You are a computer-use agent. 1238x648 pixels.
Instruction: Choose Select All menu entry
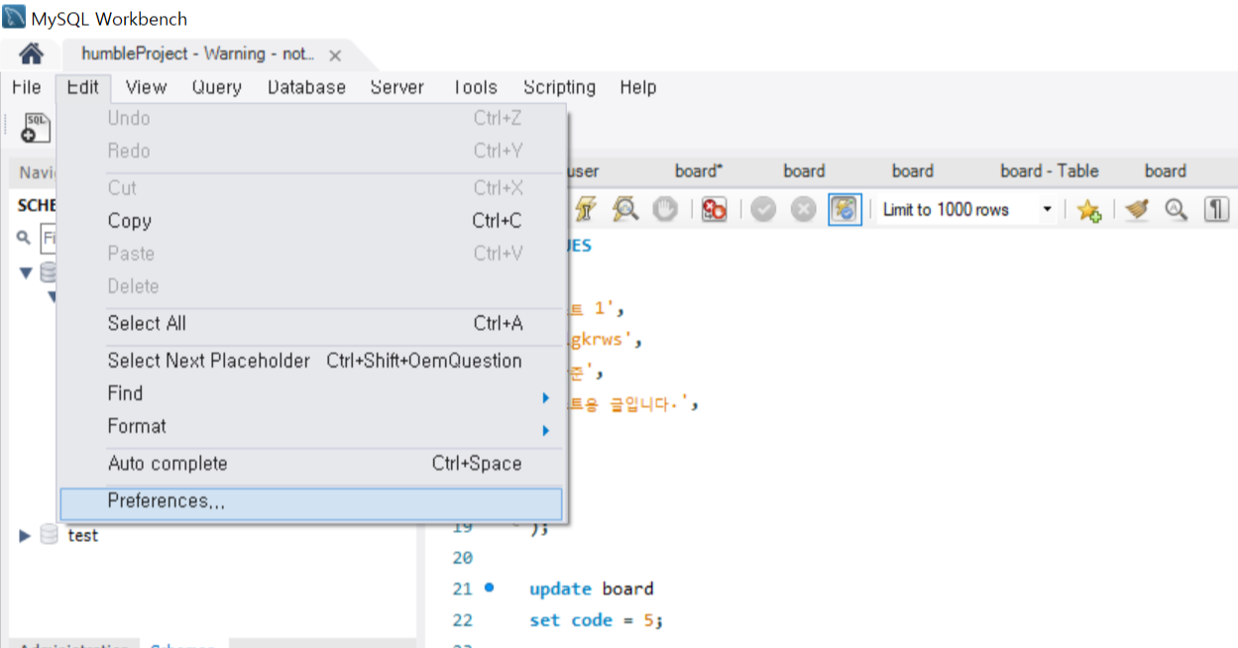coord(311,323)
